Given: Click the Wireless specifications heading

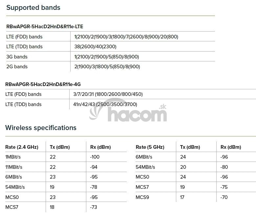Looking at the screenshot, I should (x=41, y=128).
